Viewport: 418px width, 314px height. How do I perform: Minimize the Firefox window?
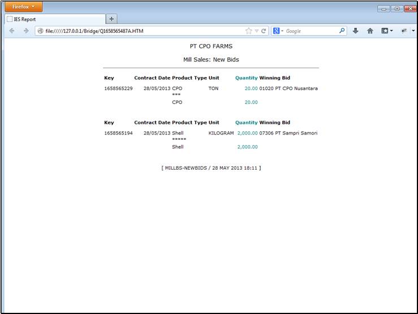pyautogui.click(x=383, y=9)
